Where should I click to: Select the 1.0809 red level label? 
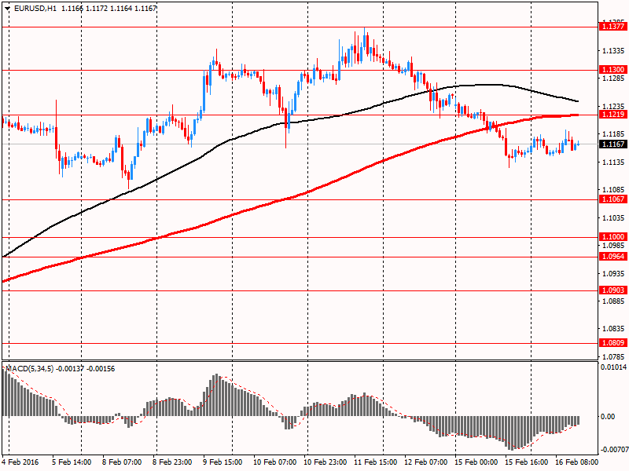(613, 342)
